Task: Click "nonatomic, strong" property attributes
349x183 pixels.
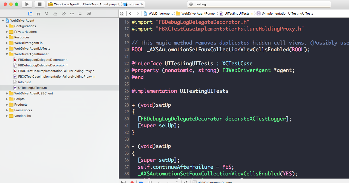Action: coord(190,70)
